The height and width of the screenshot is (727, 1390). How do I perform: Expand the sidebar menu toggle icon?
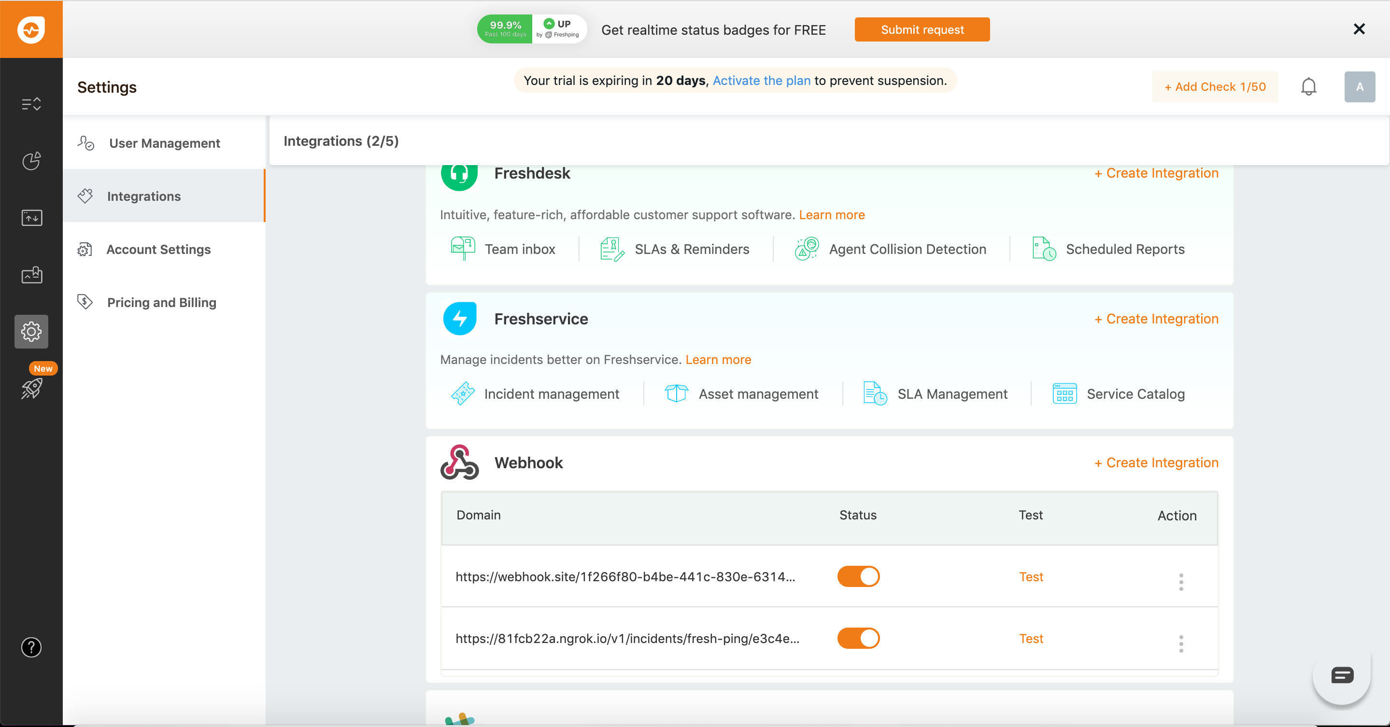click(31, 104)
